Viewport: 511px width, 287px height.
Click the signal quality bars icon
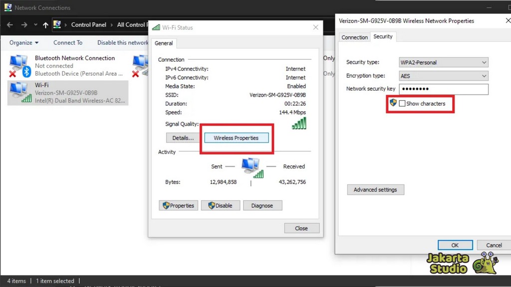click(299, 124)
